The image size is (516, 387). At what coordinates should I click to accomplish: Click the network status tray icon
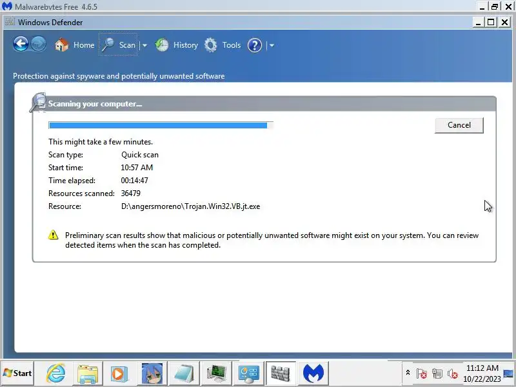click(437, 373)
